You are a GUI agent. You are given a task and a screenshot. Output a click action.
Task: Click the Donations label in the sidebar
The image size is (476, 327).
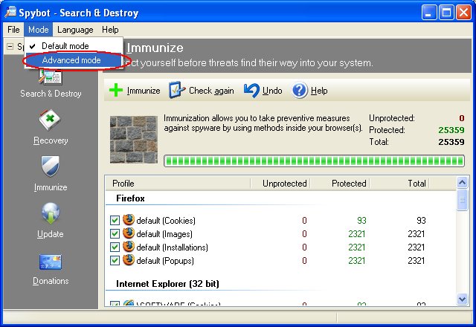coord(51,281)
